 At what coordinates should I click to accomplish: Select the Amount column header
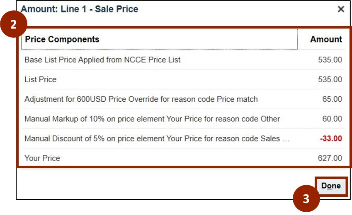[x=326, y=40]
